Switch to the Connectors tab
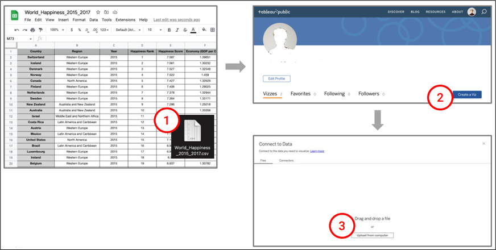The width and height of the screenshot is (496, 250). click(286, 161)
